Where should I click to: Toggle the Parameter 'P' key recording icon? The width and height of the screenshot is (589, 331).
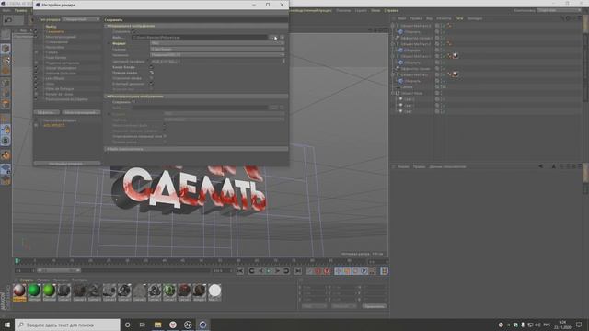click(364, 271)
